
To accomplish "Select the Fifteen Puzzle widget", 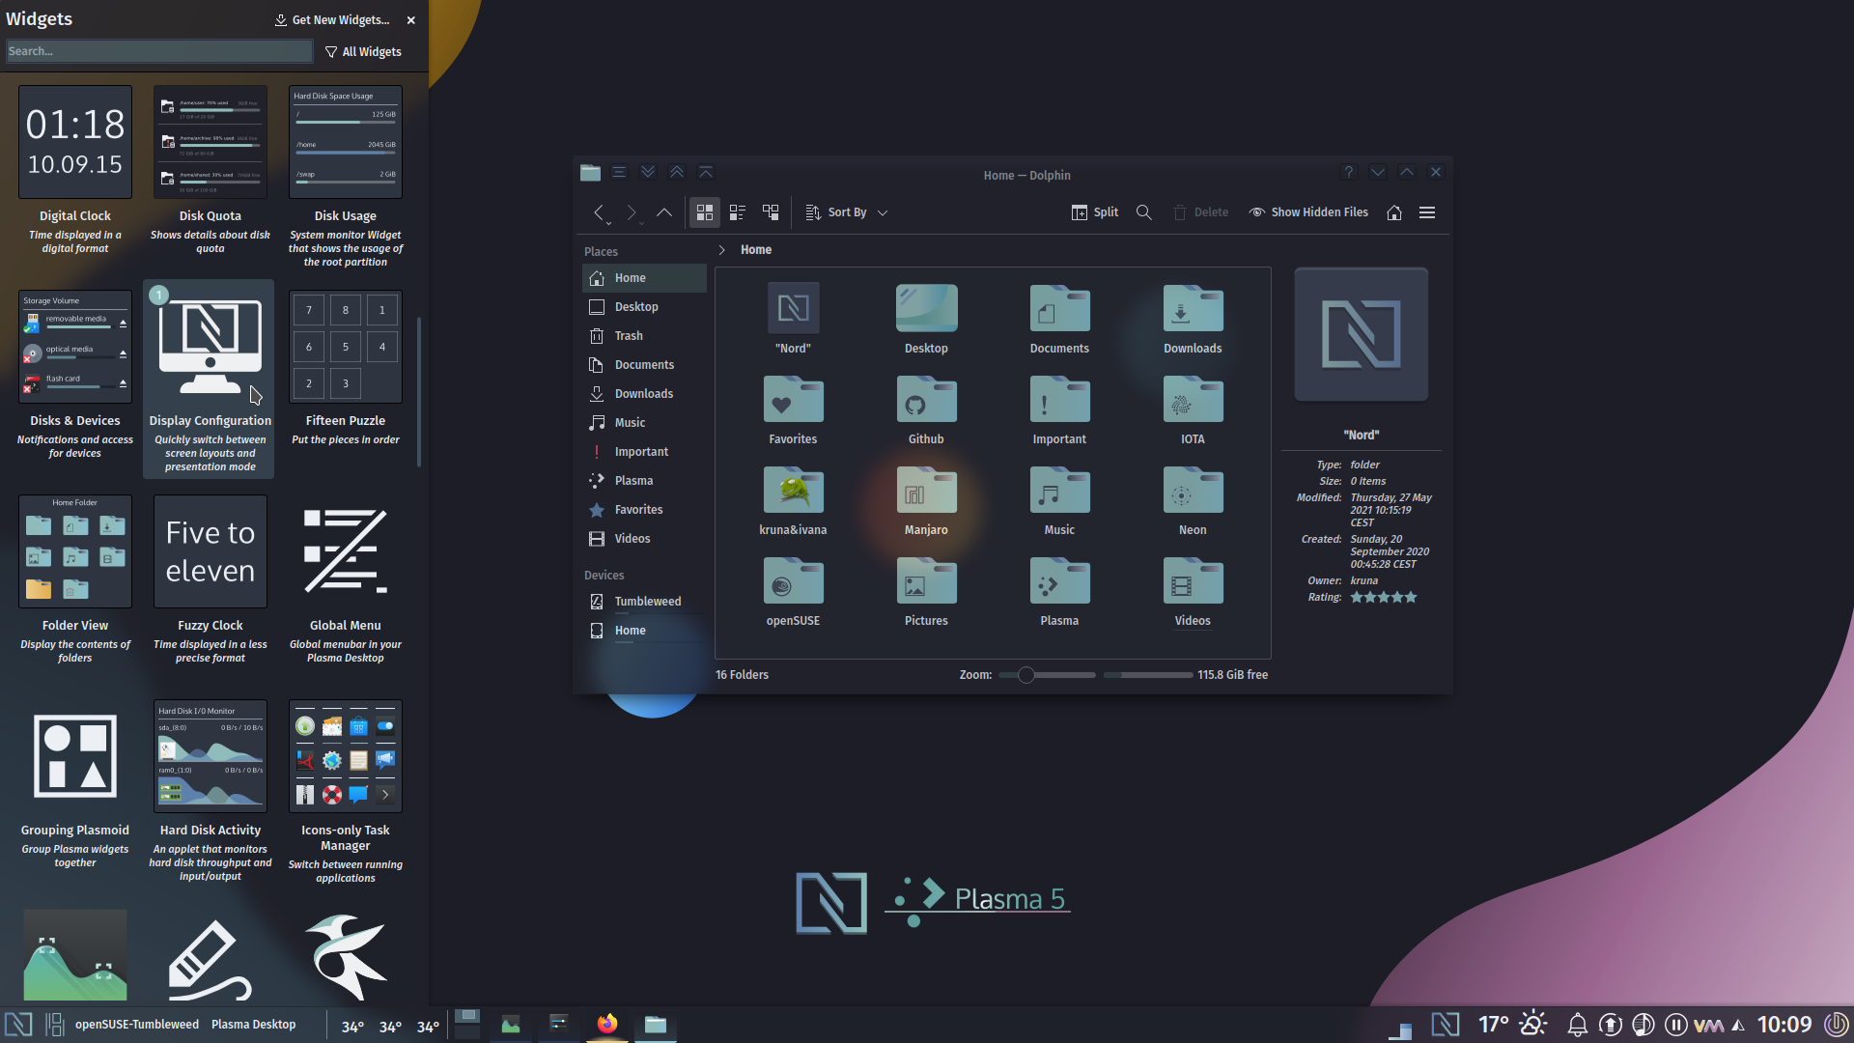I will [x=346, y=369].
